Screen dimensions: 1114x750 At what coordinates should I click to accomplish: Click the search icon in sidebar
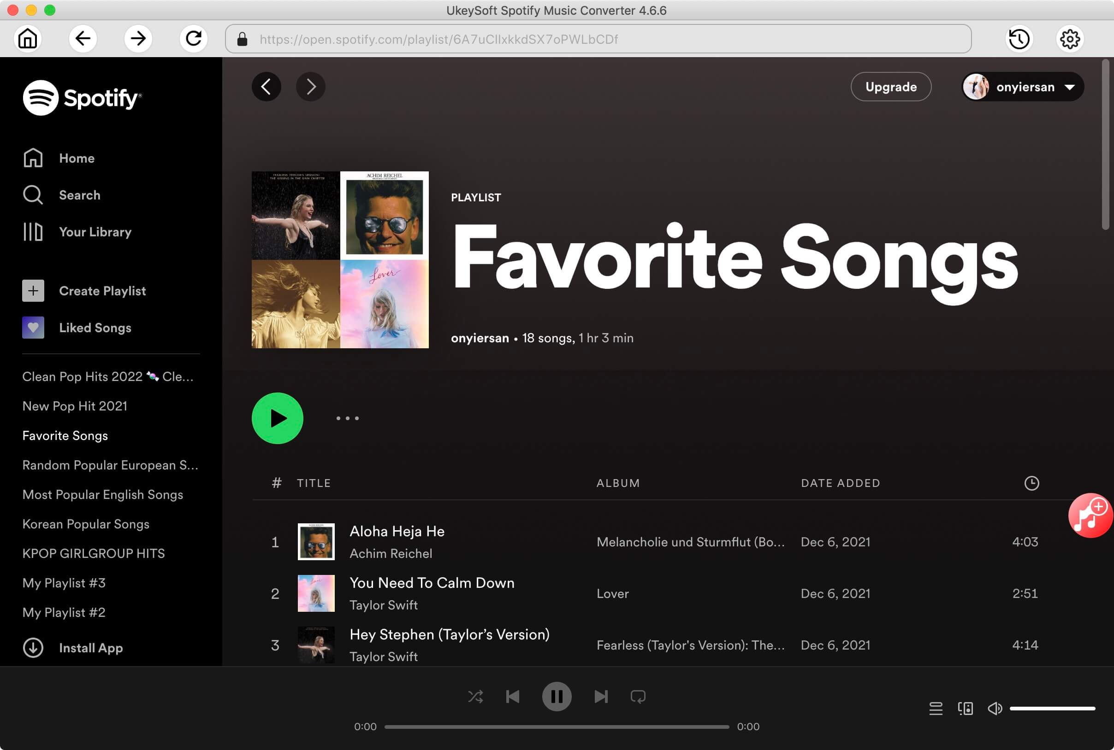point(32,194)
